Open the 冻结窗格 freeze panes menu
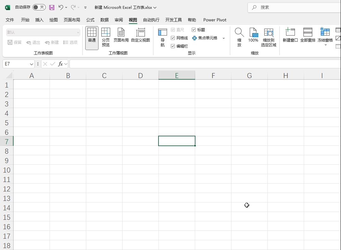The width and height of the screenshot is (341, 250). tap(325, 37)
